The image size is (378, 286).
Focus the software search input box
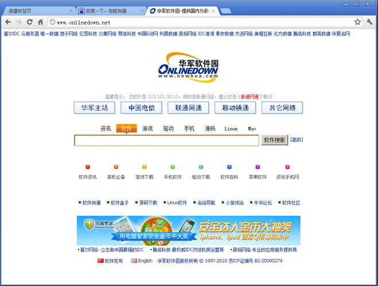tap(166, 141)
